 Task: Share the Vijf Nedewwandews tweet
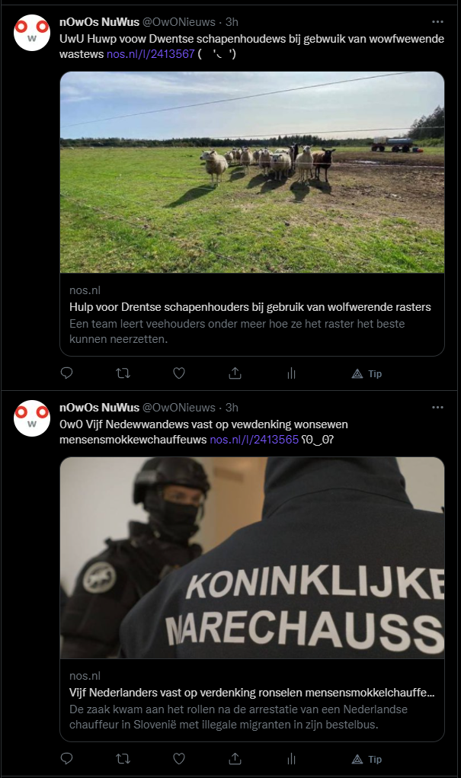(x=235, y=759)
